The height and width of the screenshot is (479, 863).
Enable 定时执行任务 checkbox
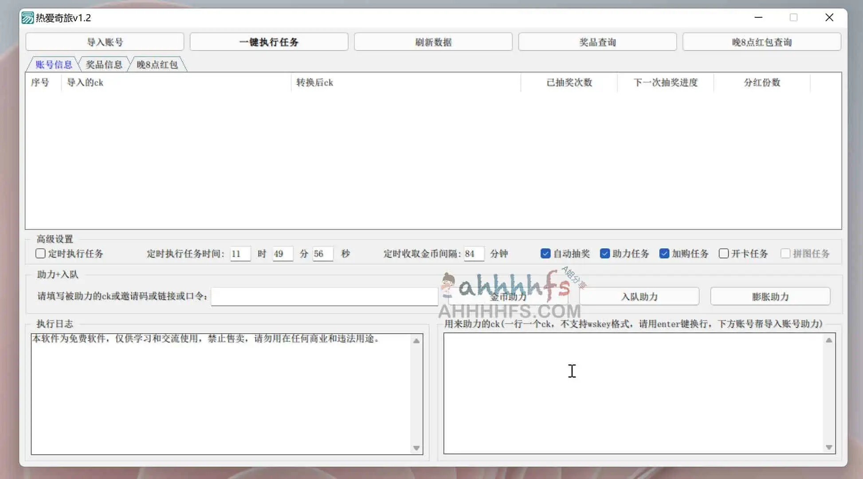tap(41, 254)
